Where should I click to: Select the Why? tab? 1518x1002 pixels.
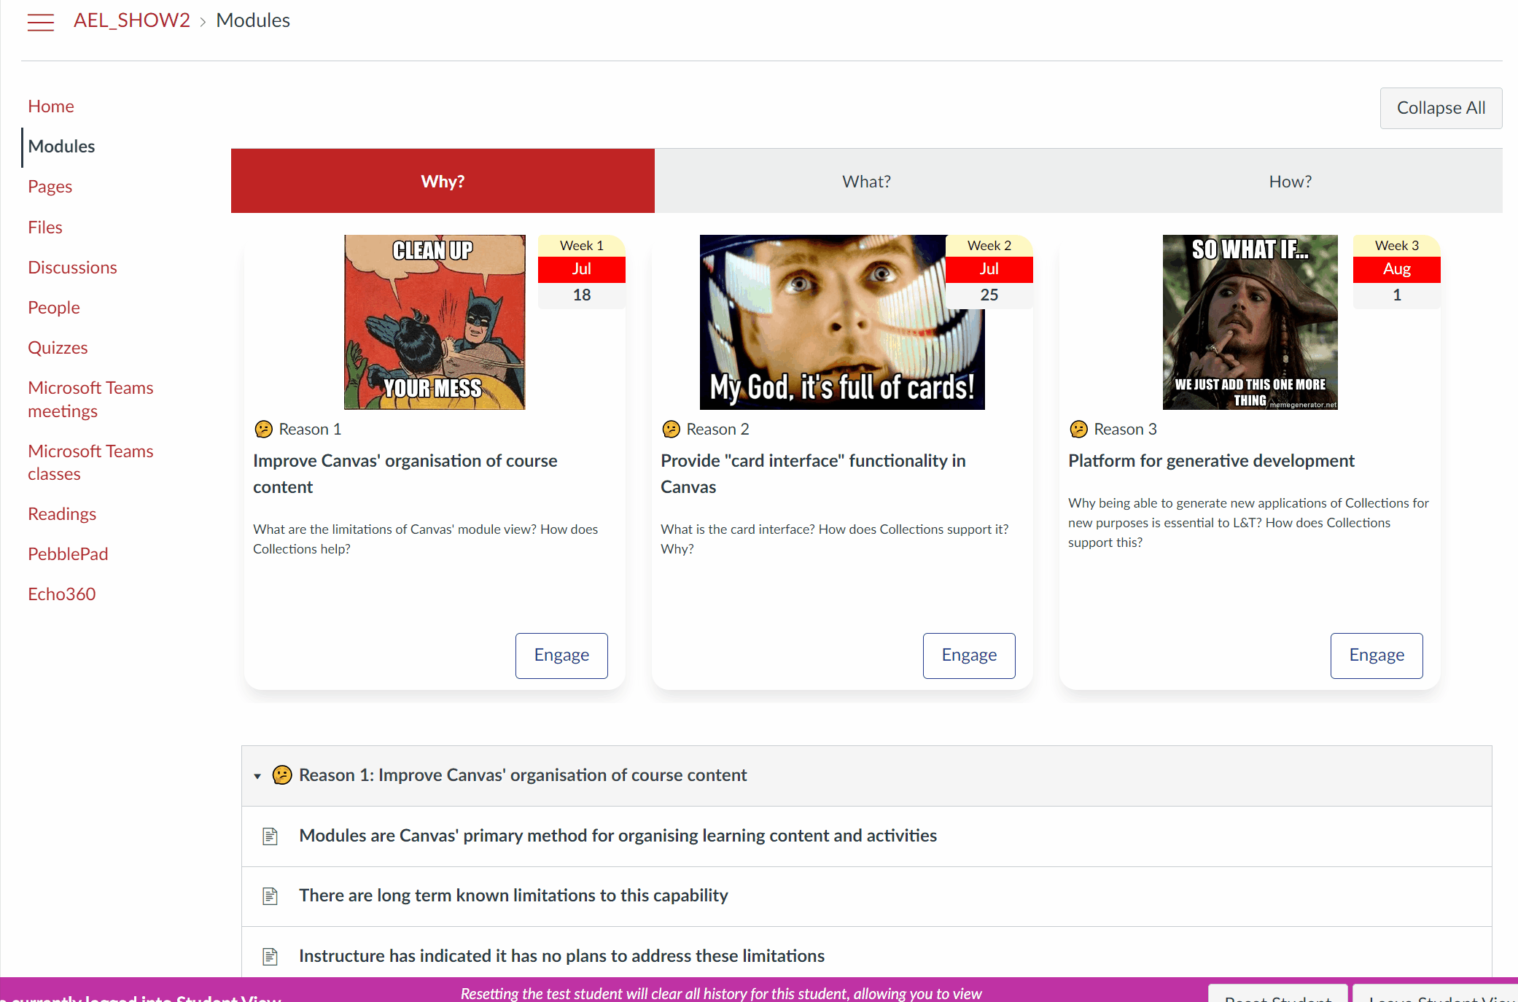pyautogui.click(x=443, y=182)
